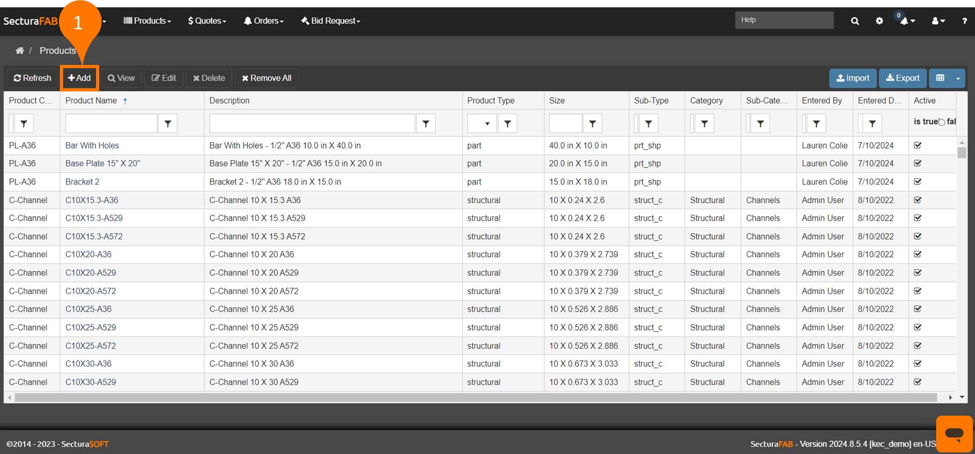This screenshot has height=454, width=975.
Task: Click the Help search input field
Action: [784, 20]
